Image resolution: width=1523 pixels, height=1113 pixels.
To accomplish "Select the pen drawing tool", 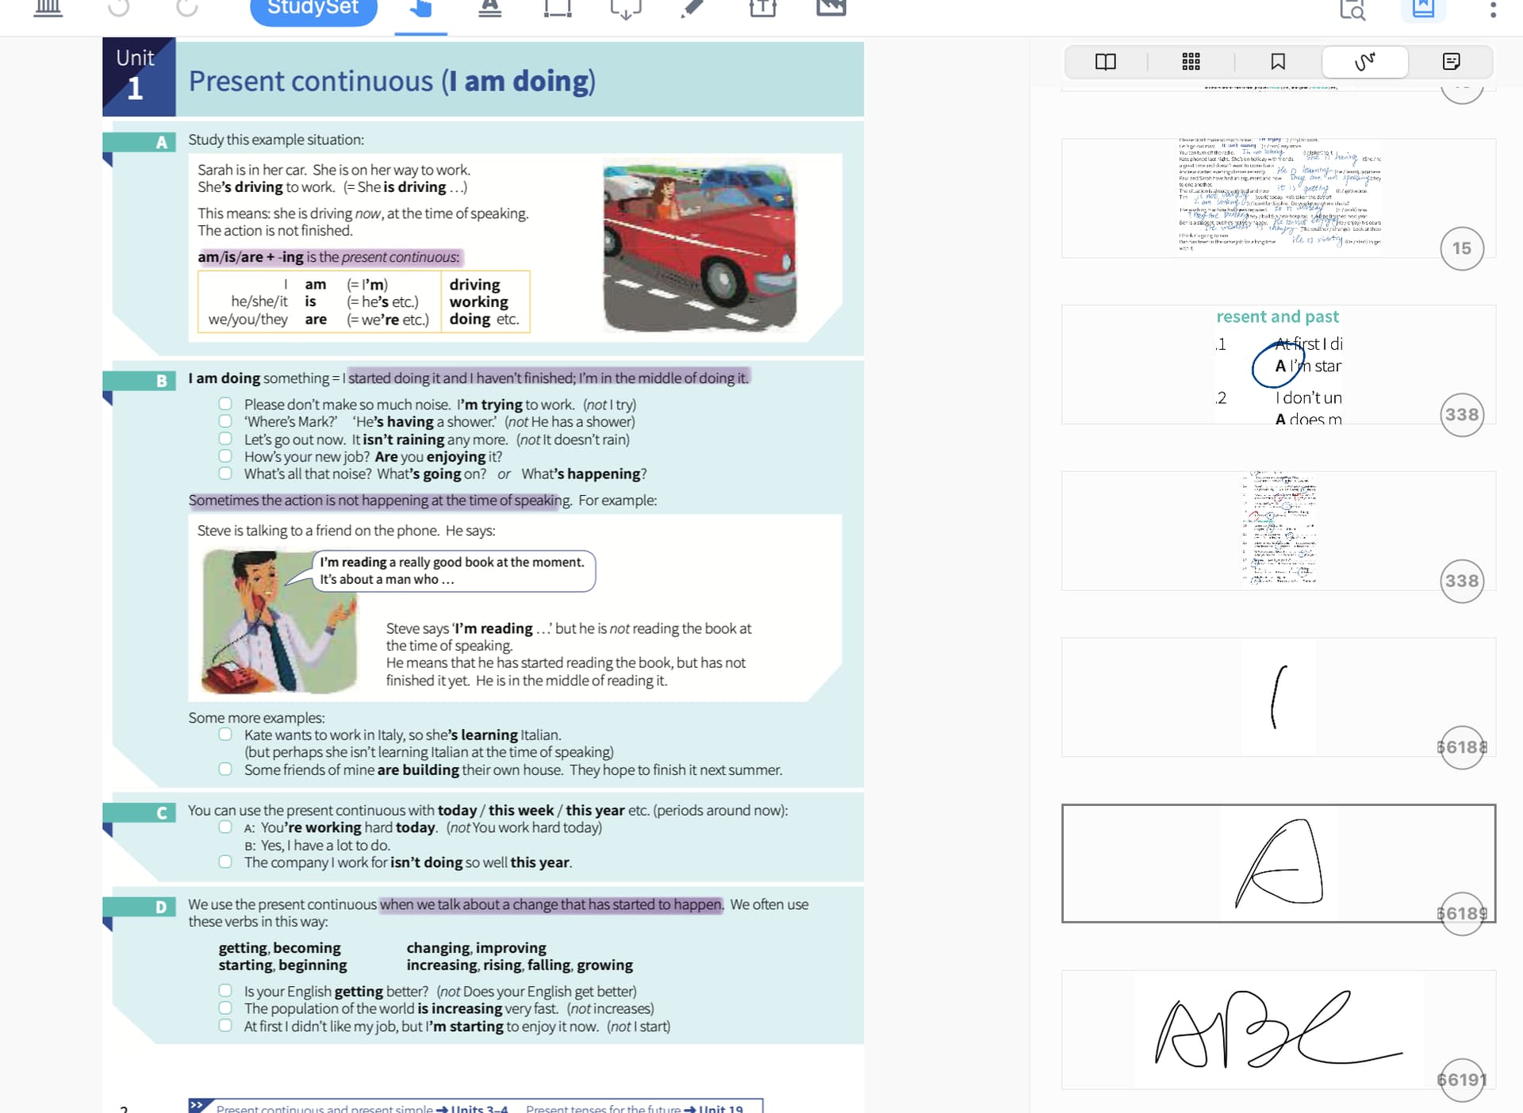I will [x=692, y=9].
